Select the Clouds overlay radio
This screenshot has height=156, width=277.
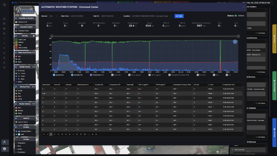tap(16, 149)
